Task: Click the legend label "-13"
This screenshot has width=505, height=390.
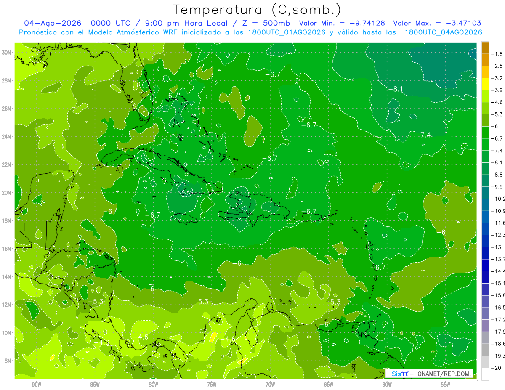Action: (496, 247)
